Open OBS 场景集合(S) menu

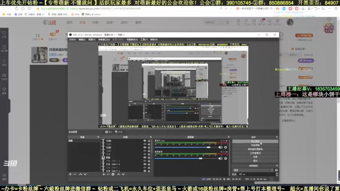tap(132, 39)
